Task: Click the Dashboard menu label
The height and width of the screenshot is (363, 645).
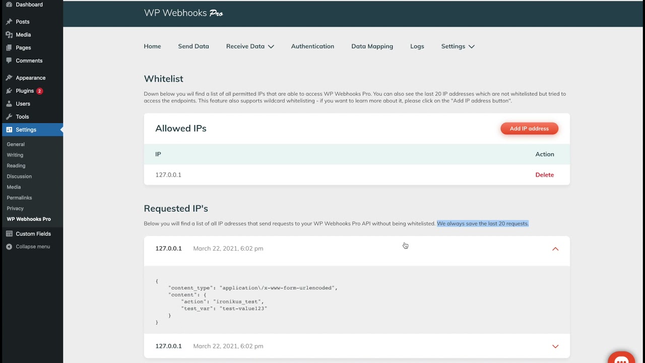Action: (x=29, y=5)
